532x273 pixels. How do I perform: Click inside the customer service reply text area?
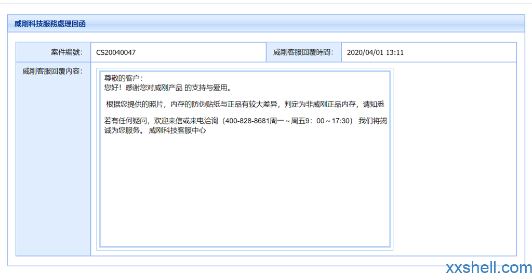(245, 159)
